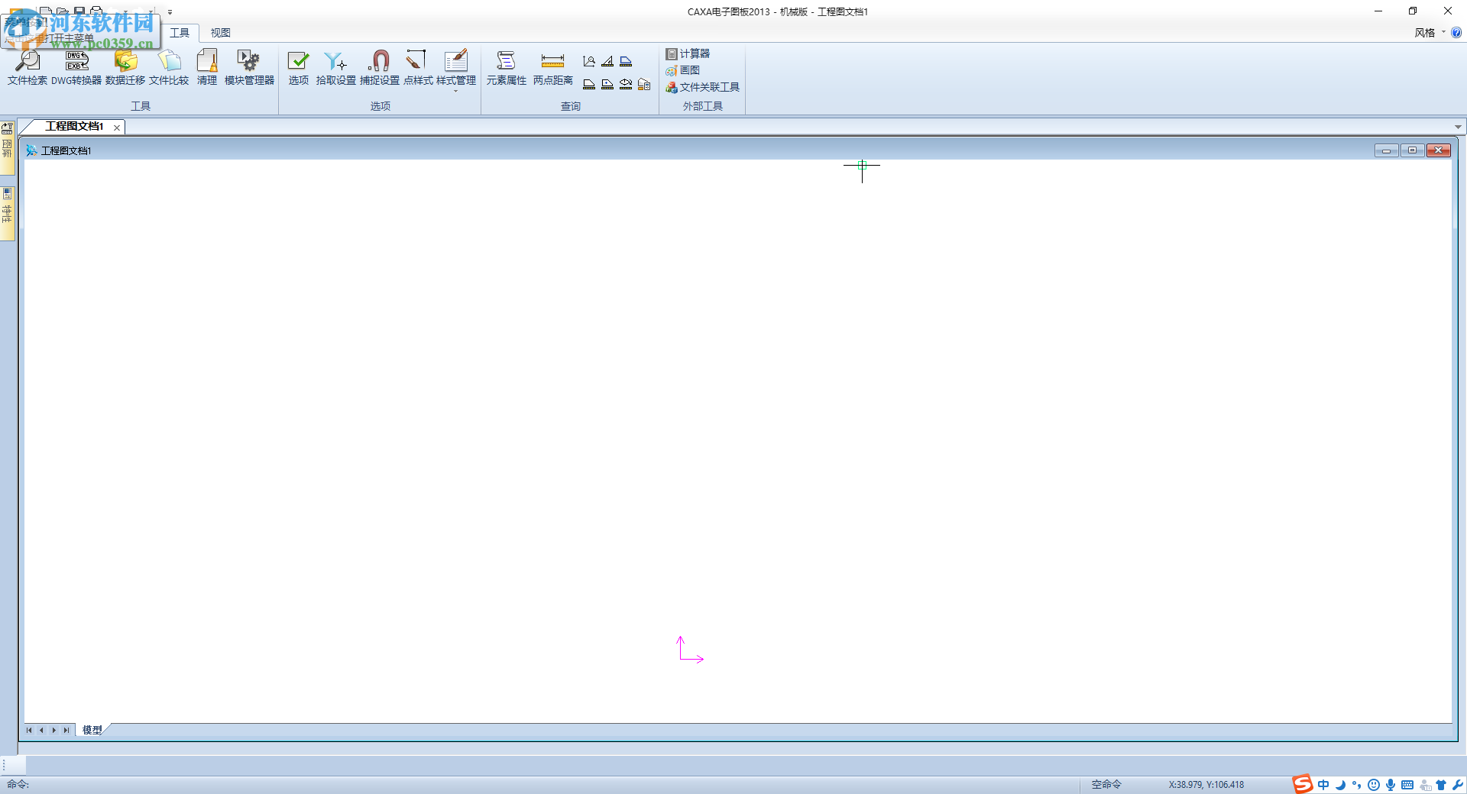Open the lower left side docked panel tab

[8, 213]
